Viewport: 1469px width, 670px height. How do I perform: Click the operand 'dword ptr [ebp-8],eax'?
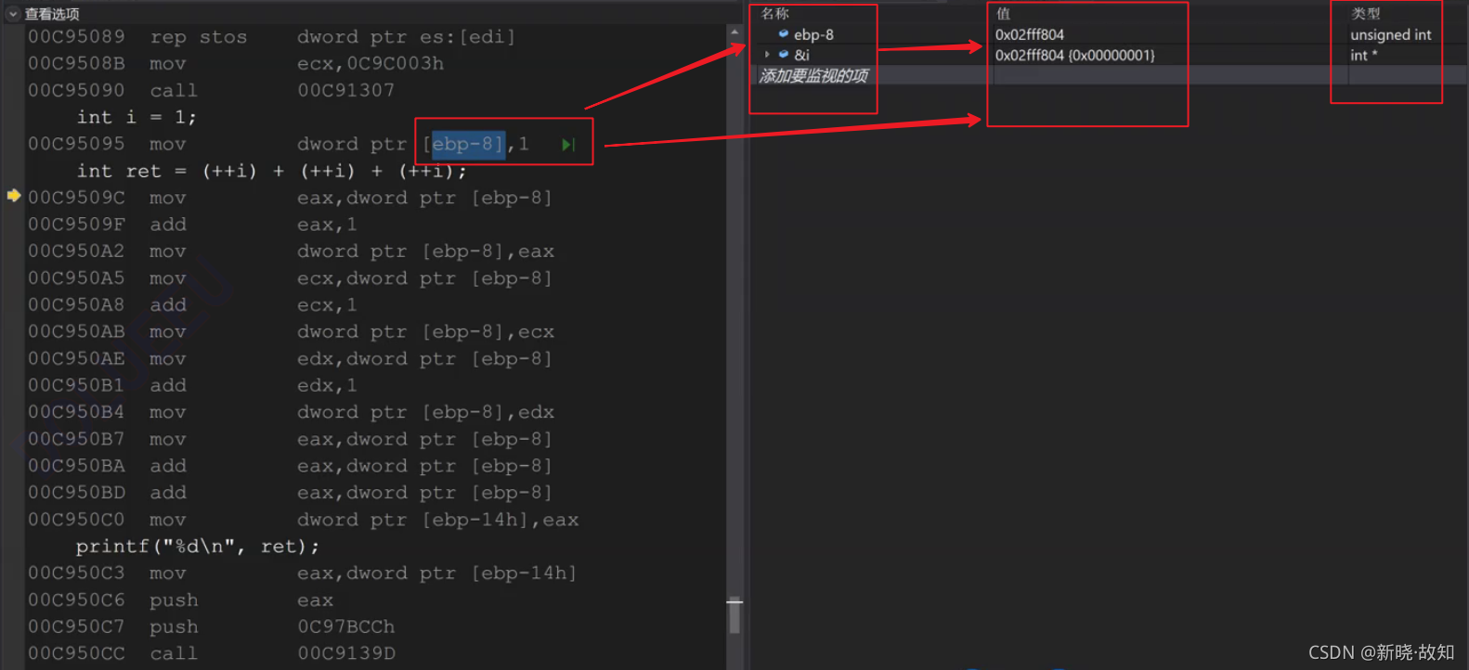(x=425, y=251)
